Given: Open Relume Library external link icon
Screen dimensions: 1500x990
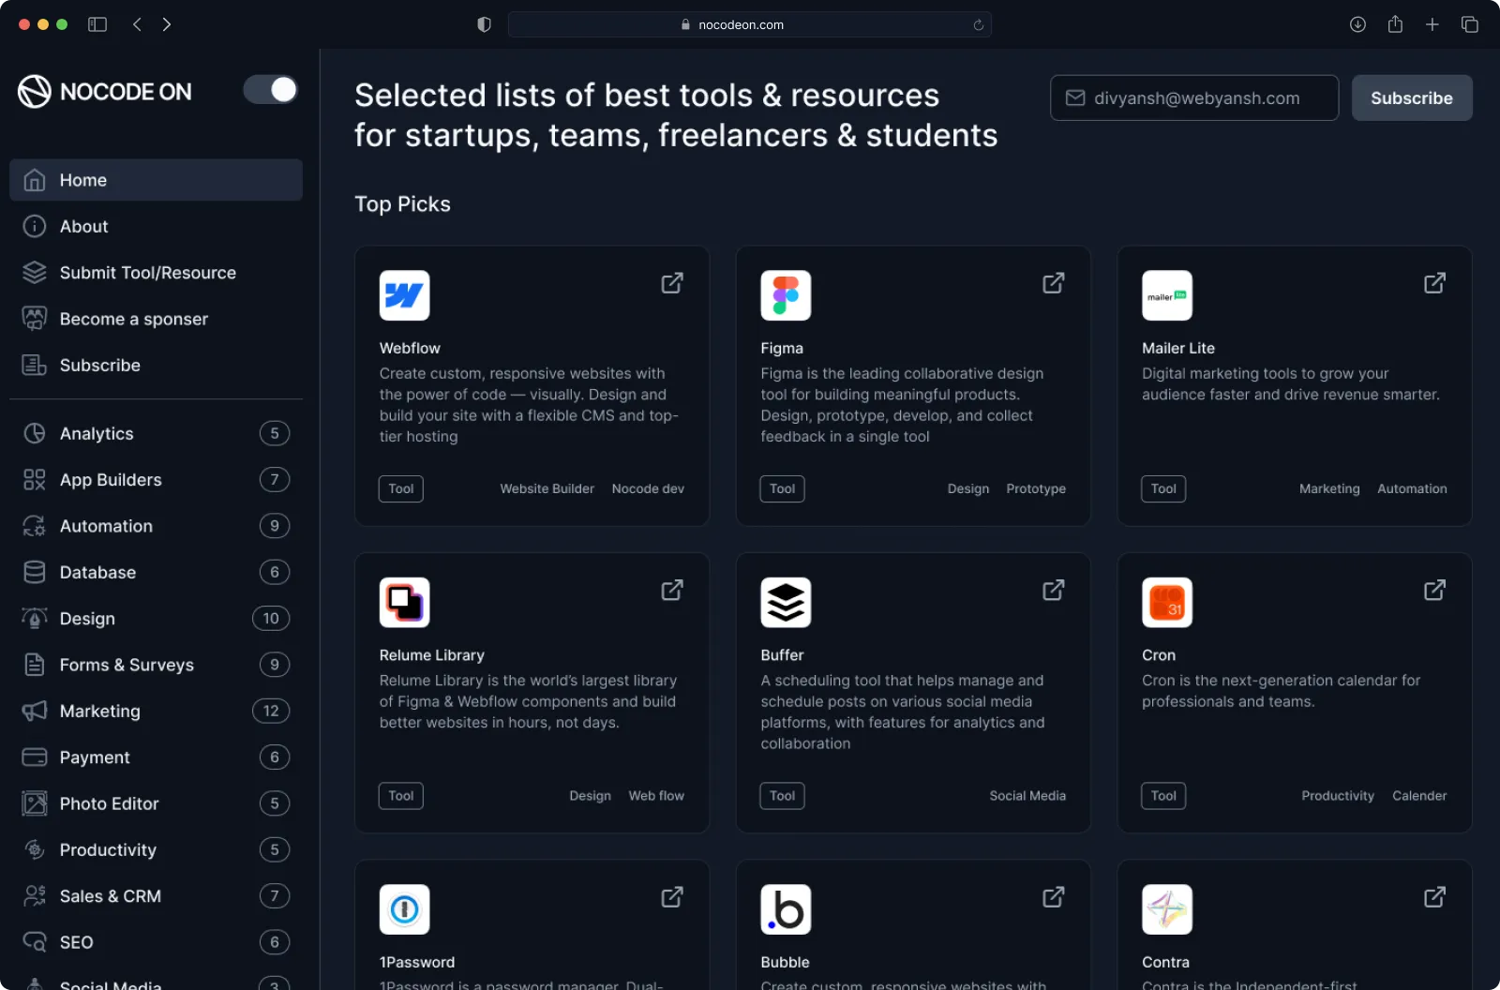Looking at the screenshot, I should point(672,590).
